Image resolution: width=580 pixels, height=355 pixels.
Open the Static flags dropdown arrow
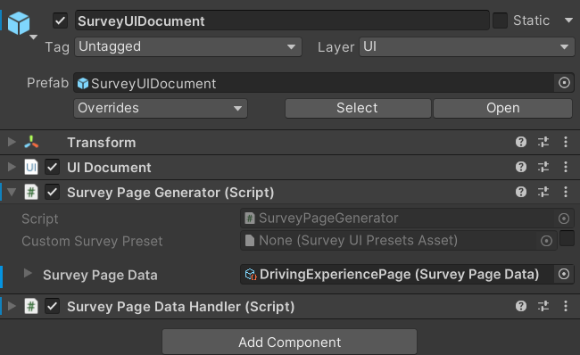(x=568, y=20)
